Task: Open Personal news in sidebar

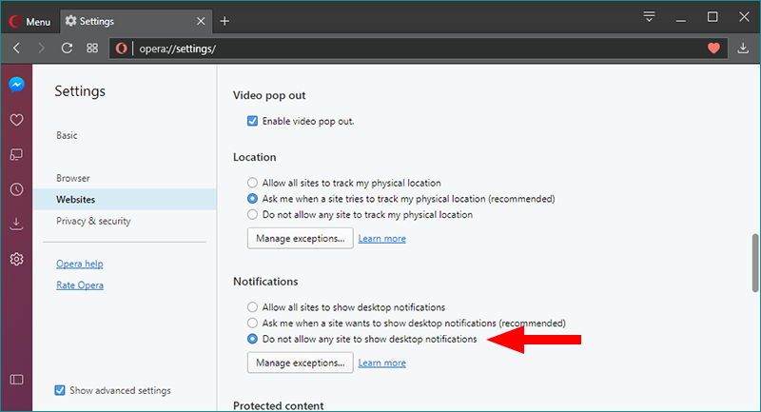Action: click(16, 154)
